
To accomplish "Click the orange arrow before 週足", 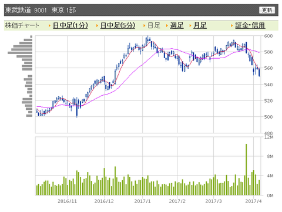I will (167, 25).
